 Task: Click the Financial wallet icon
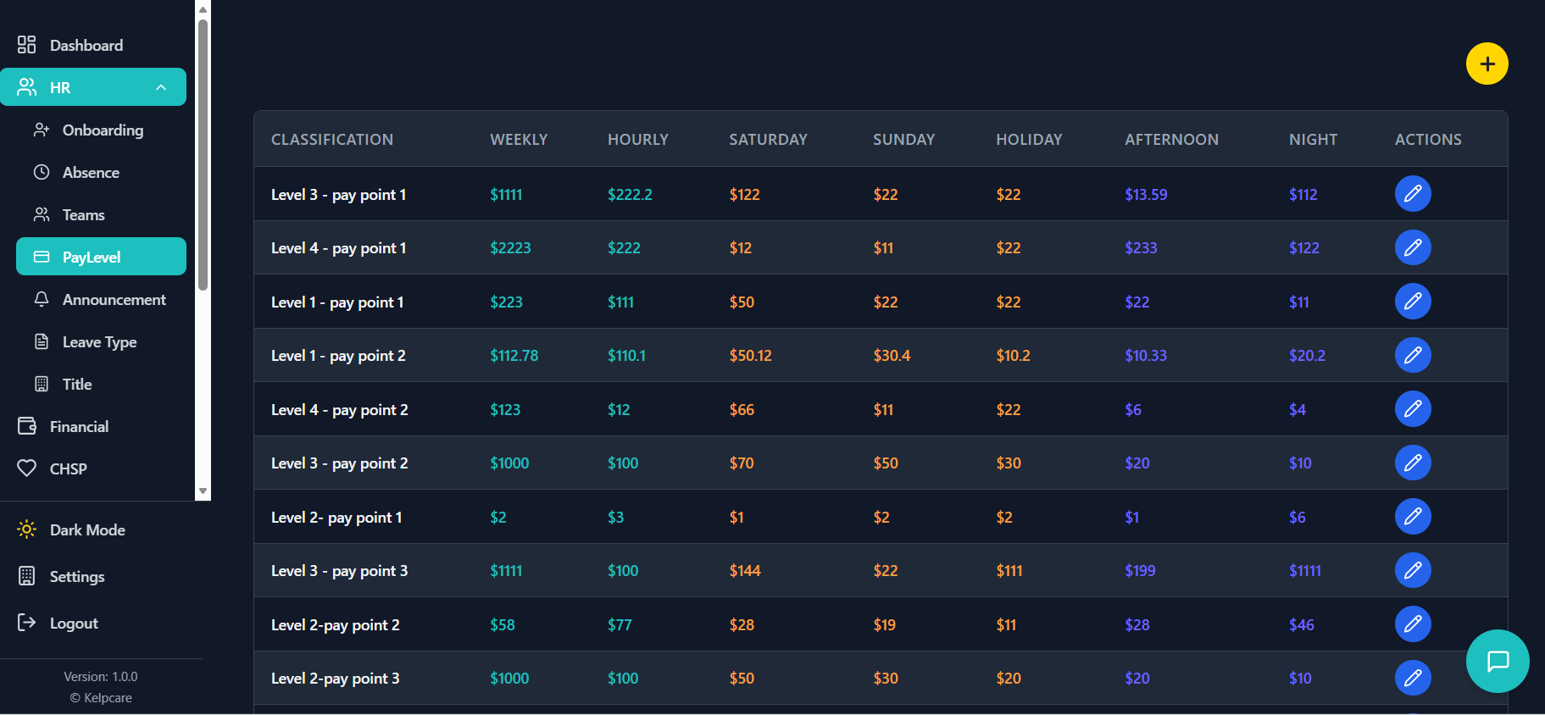coord(27,426)
